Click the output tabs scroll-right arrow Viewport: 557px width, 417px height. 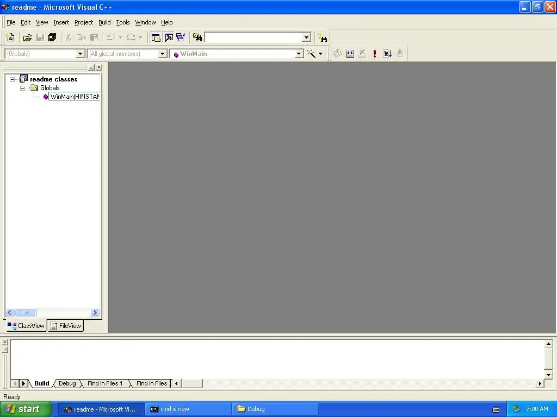click(23, 383)
